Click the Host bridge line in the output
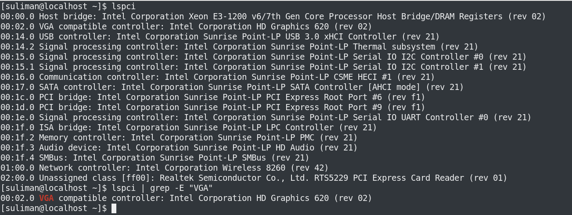Image resolution: width=572 pixels, height=215 pixels. point(272,16)
